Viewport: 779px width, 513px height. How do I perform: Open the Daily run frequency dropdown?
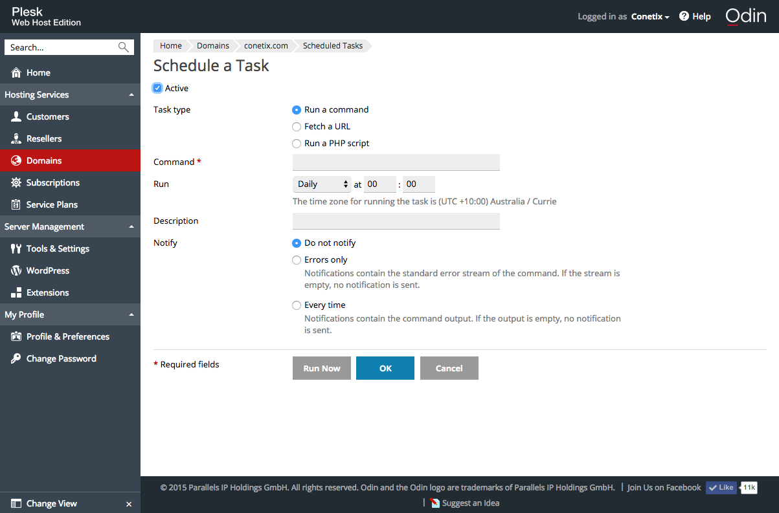(322, 184)
